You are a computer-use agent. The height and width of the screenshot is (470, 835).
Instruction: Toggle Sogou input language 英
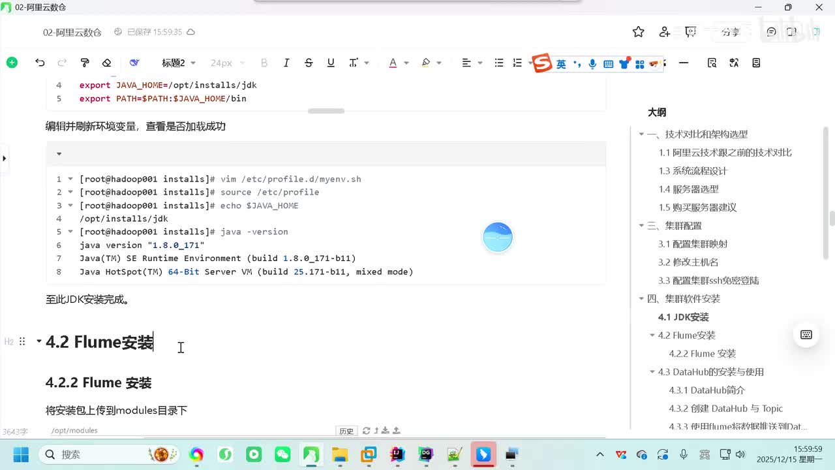[x=561, y=63]
